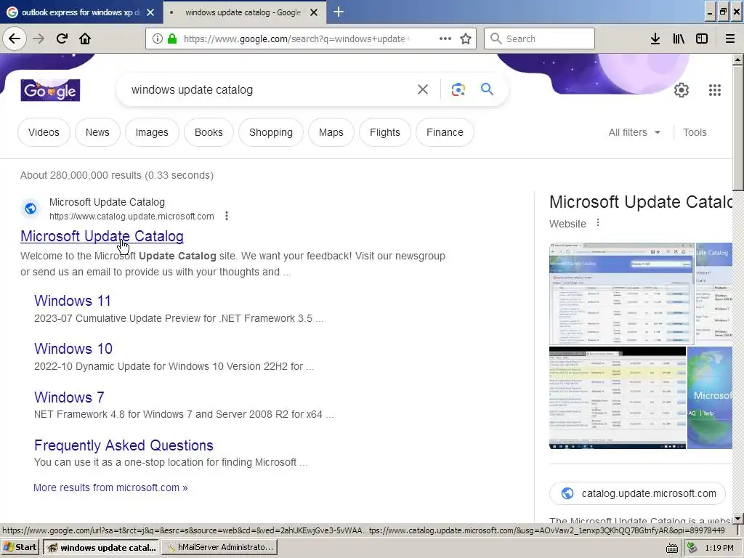Reload the current page
This screenshot has height=558, width=744.
62,39
